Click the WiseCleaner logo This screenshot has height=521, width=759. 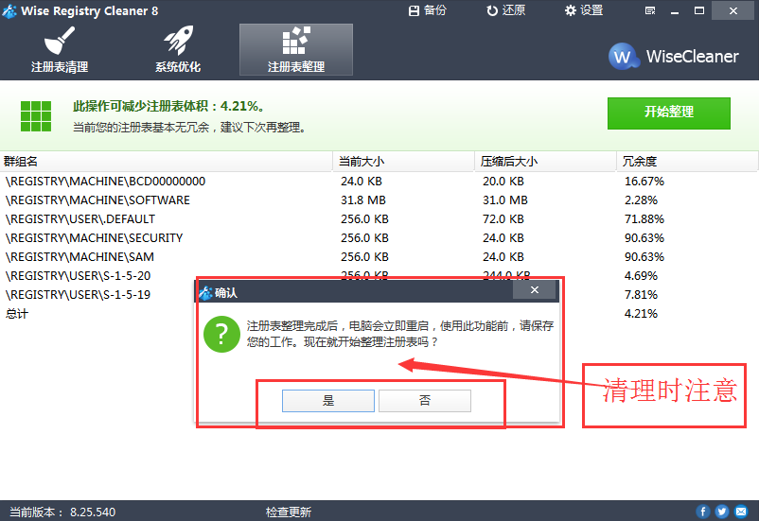pyautogui.click(x=673, y=56)
